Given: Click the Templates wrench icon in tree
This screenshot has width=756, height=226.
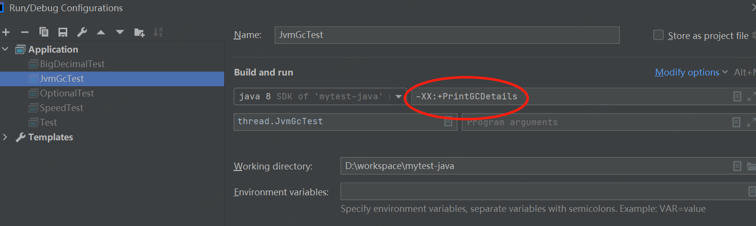Looking at the screenshot, I should point(20,137).
